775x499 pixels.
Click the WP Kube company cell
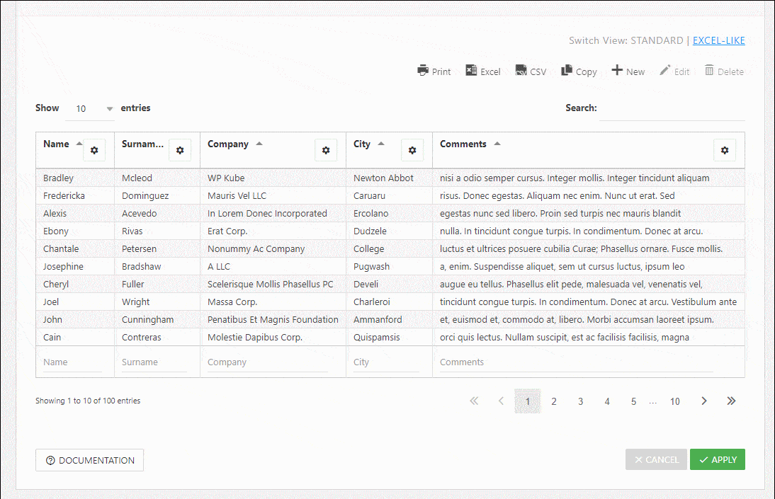[x=273, y=178]
